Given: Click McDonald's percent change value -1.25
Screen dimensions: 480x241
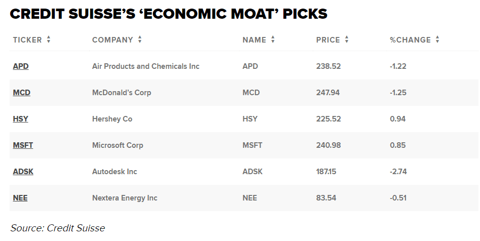Looking at the screenshot, I should [x=398, y=93].
